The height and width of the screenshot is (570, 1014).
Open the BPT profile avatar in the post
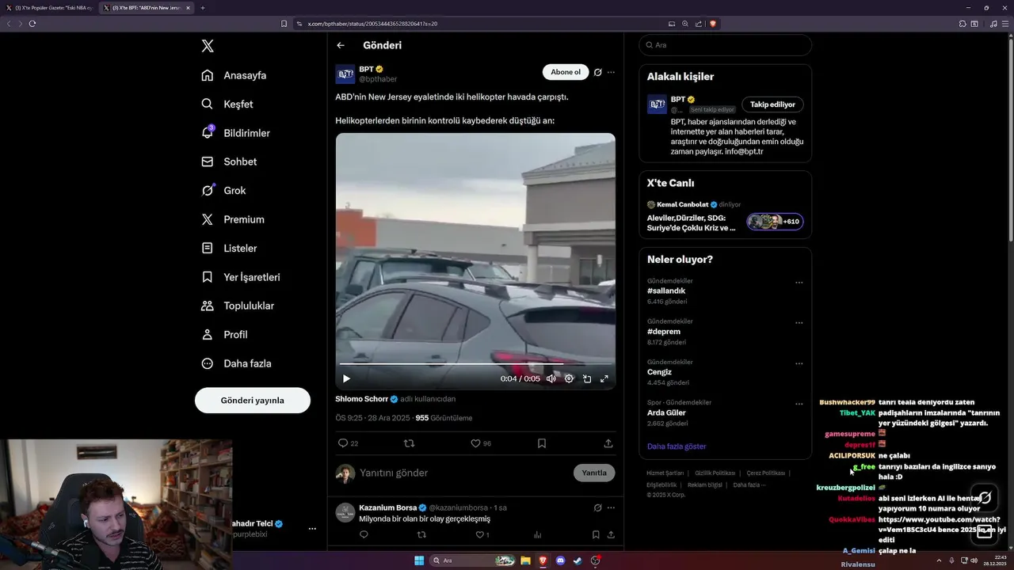tap(345, 74)
